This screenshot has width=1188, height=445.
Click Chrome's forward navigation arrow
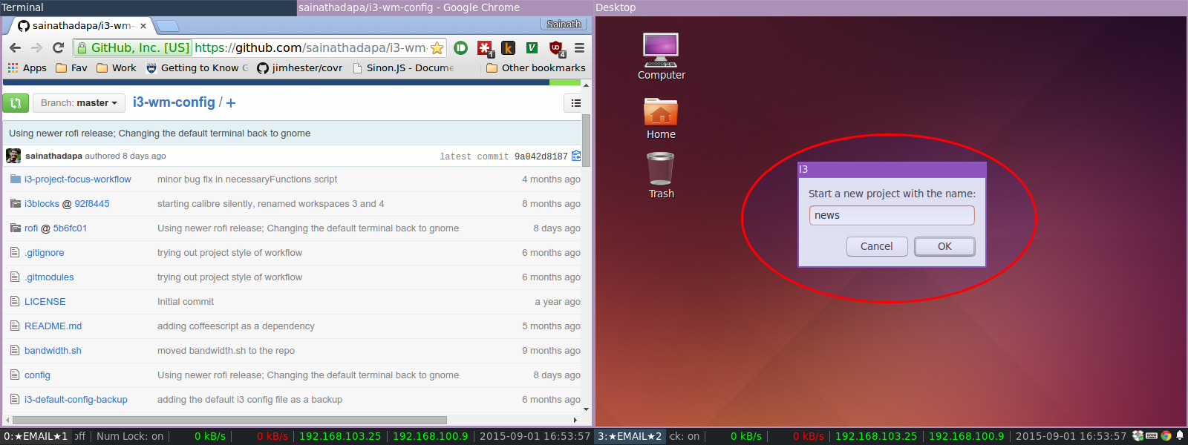36,47
